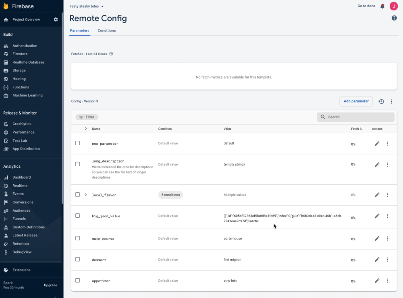Expand all rows using header chevron
This screenshot has width=403, height=298.
[86, 129]
